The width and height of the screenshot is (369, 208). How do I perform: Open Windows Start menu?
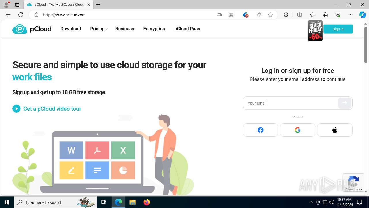7,202
